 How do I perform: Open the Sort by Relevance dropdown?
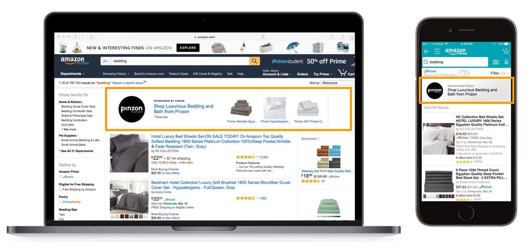coord(335,83)
